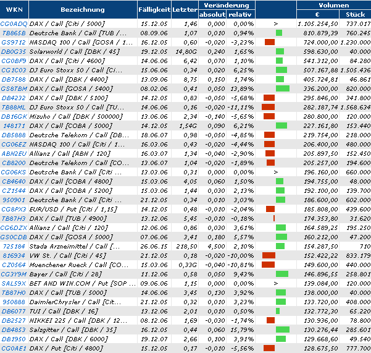Select the last price 218,50
The width and height of the screenshot is (371, 353).
pos(186,247)
